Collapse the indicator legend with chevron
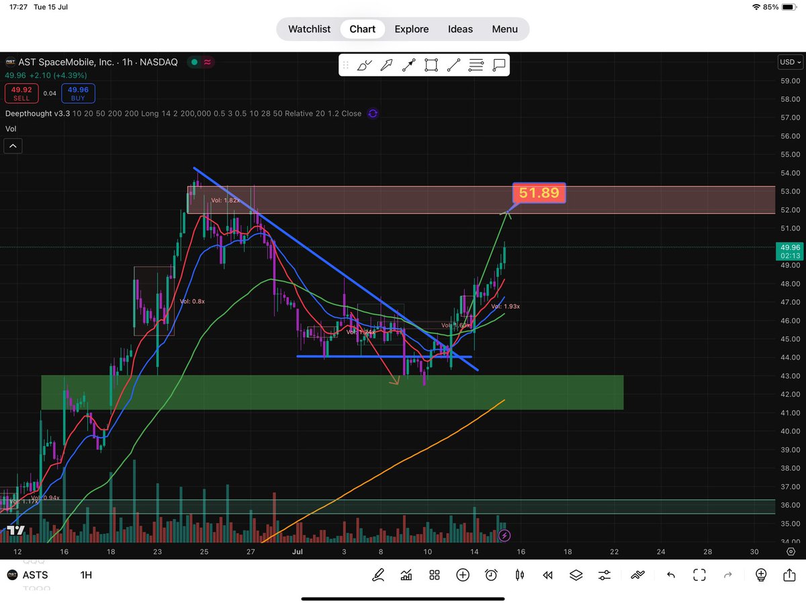 coord(13,145)
